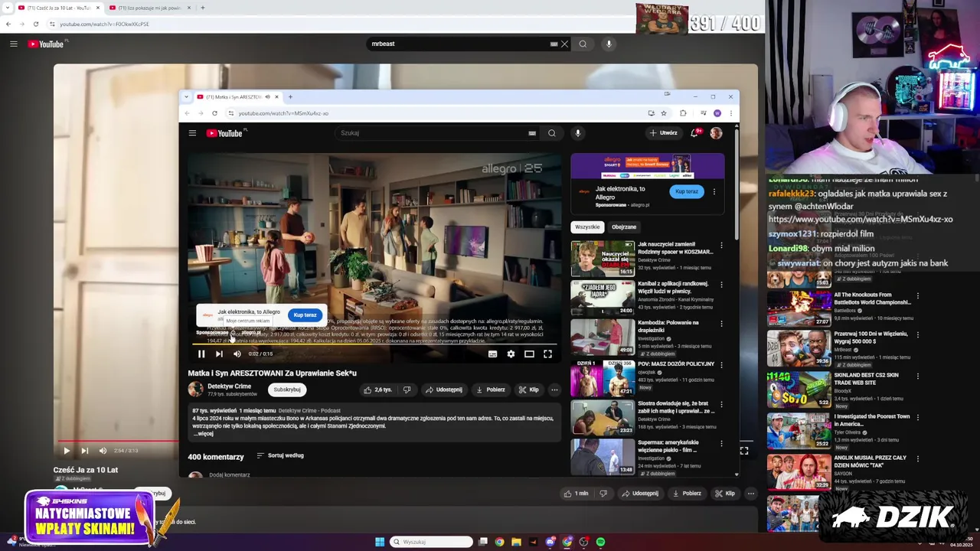Image resolution: width=980 pixels, height=551 pixels.
Task: Seek the front video ad progress bar
Action: (374, 344)
